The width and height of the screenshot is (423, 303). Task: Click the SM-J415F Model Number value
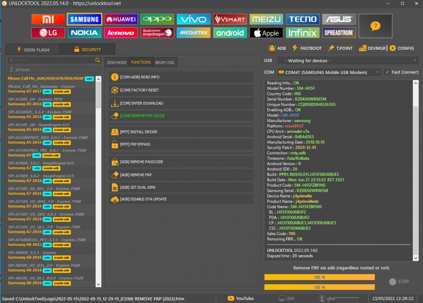[306, 88]
